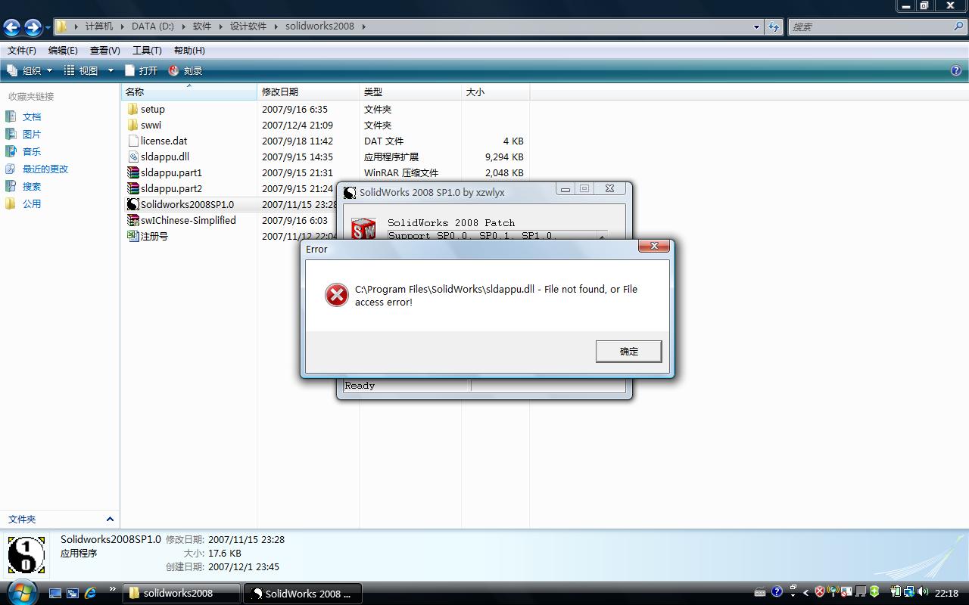
Task: Expand the recent pages dropdown beside the forward arrow
Action: click(48, 28)
